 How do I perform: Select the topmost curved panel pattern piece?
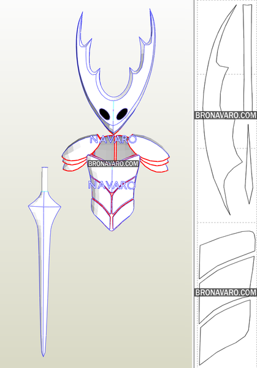tap(227, 255)
